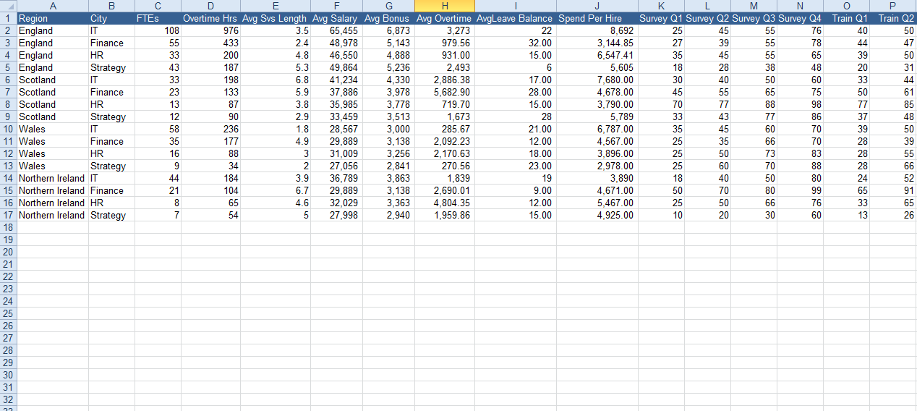This screenshot has height=411, width=917.
Task: Select the Avg Salary value 27,998
Action: point(335,215)
